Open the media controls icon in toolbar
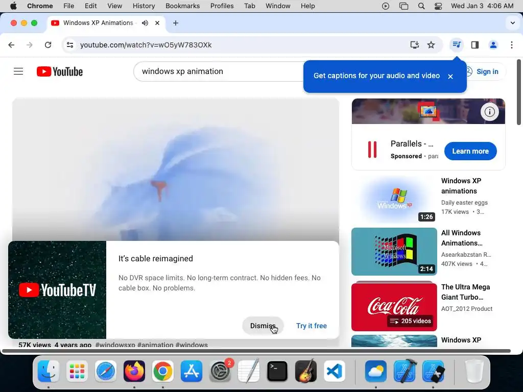The width and height of the screenshot is (523, 392). pos(456,45)
